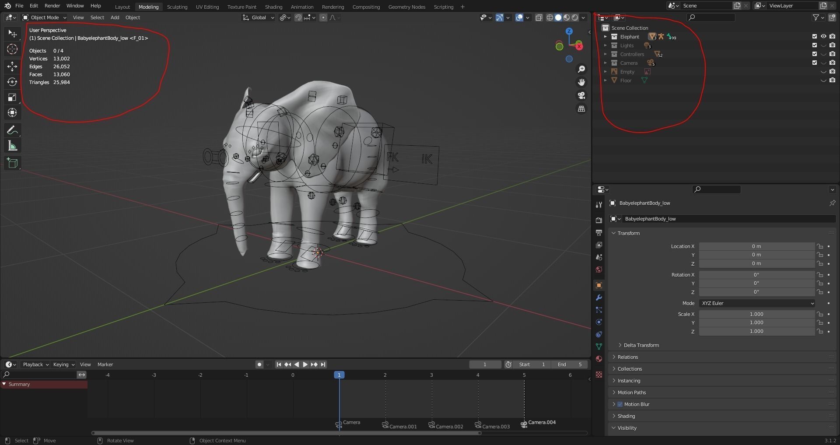Toggle viewport snapping magnet
Viewport: 840px width, 445px height.
click(x=298, y=18)
